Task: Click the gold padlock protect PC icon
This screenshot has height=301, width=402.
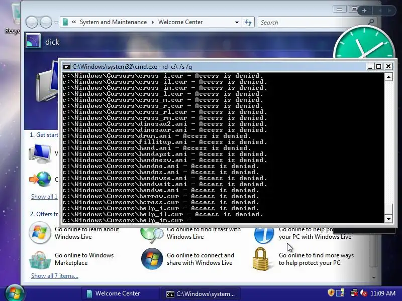Action: coord(261,259)
